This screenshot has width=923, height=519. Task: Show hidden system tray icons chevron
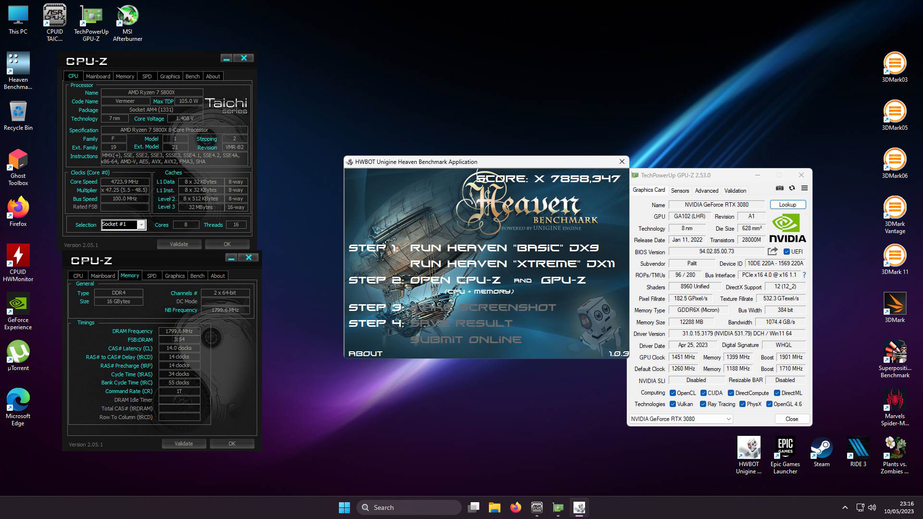pos(845,507)
